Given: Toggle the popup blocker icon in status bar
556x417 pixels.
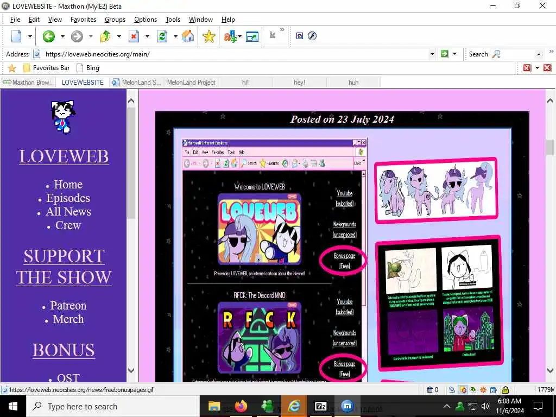Looking at the screenshot, I should coord(463,390).
